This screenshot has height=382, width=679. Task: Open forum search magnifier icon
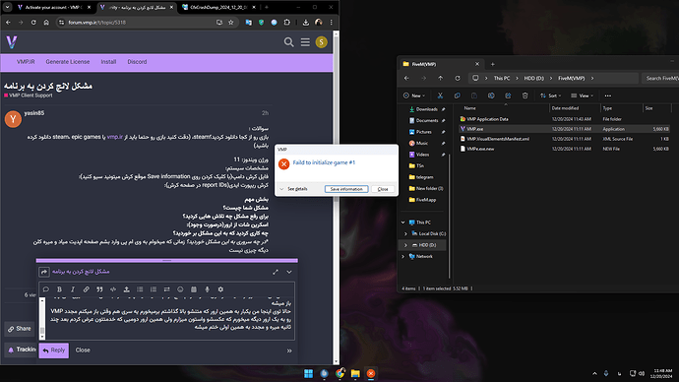[x=289, y=42]
